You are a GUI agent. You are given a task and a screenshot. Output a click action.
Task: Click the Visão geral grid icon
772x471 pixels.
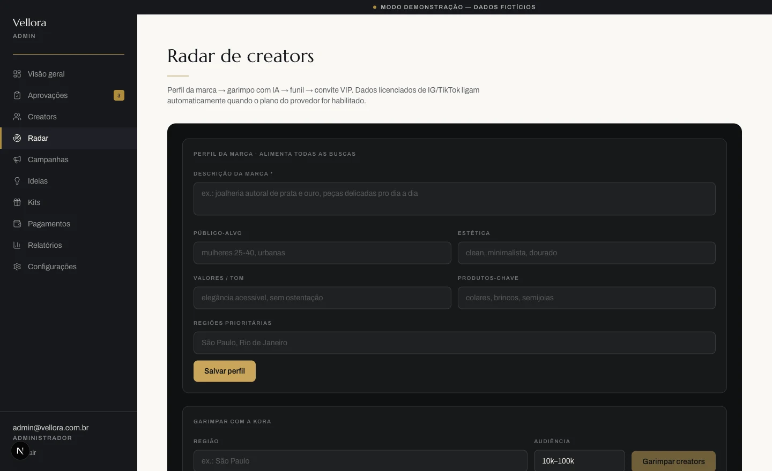[x=17, y=74]
